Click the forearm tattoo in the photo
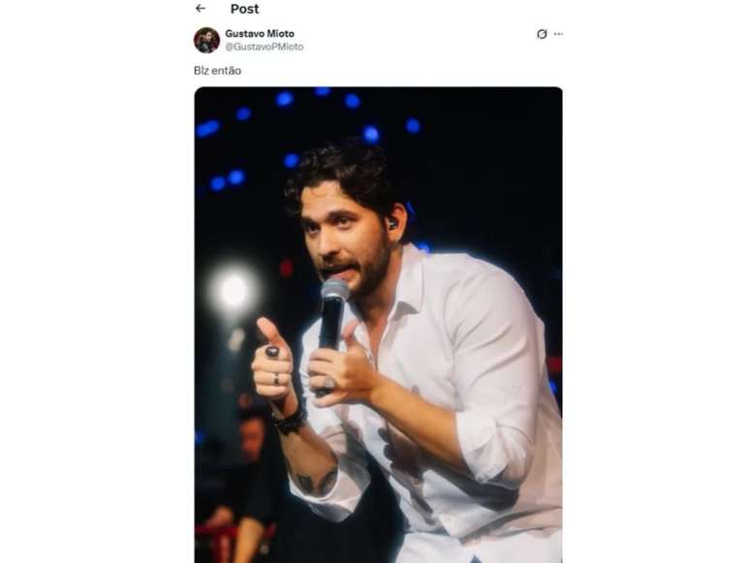Viewport: 750px width, 563px height. tap(315, 481)
